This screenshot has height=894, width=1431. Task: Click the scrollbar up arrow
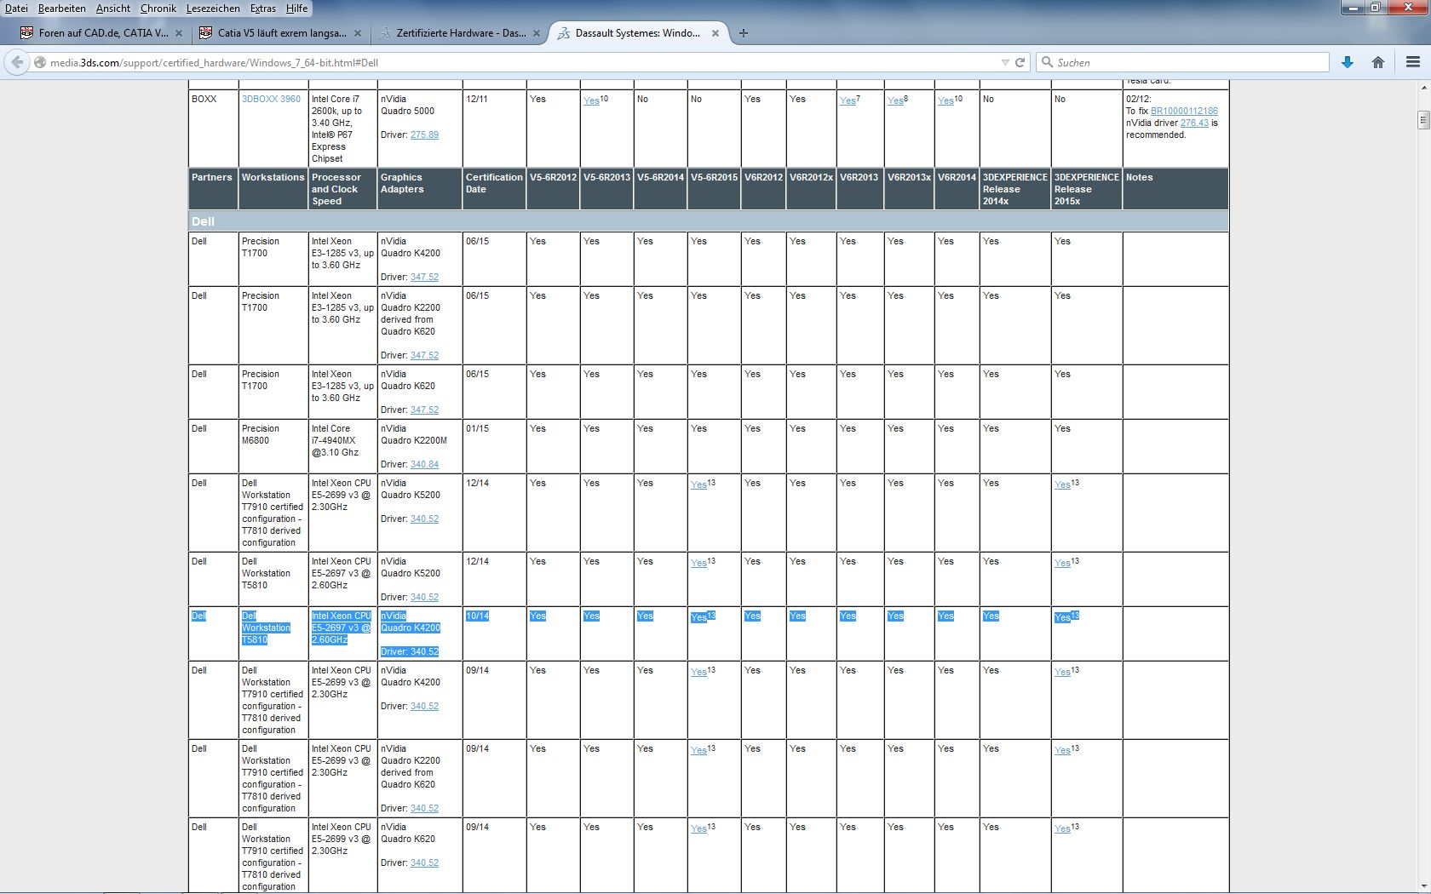point(1423,87)
